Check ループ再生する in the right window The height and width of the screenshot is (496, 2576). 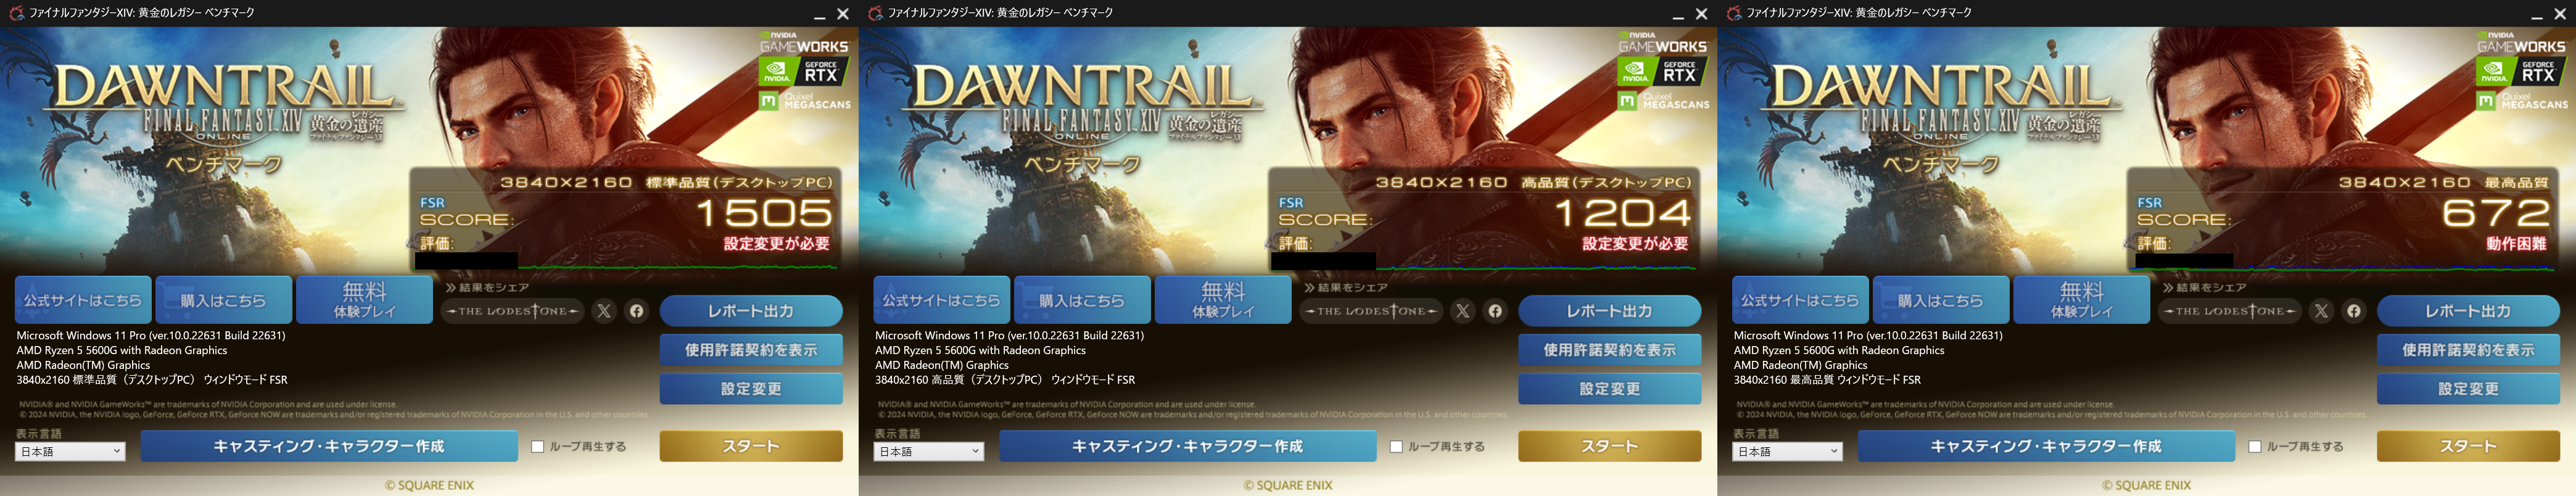coord(2255,447)
